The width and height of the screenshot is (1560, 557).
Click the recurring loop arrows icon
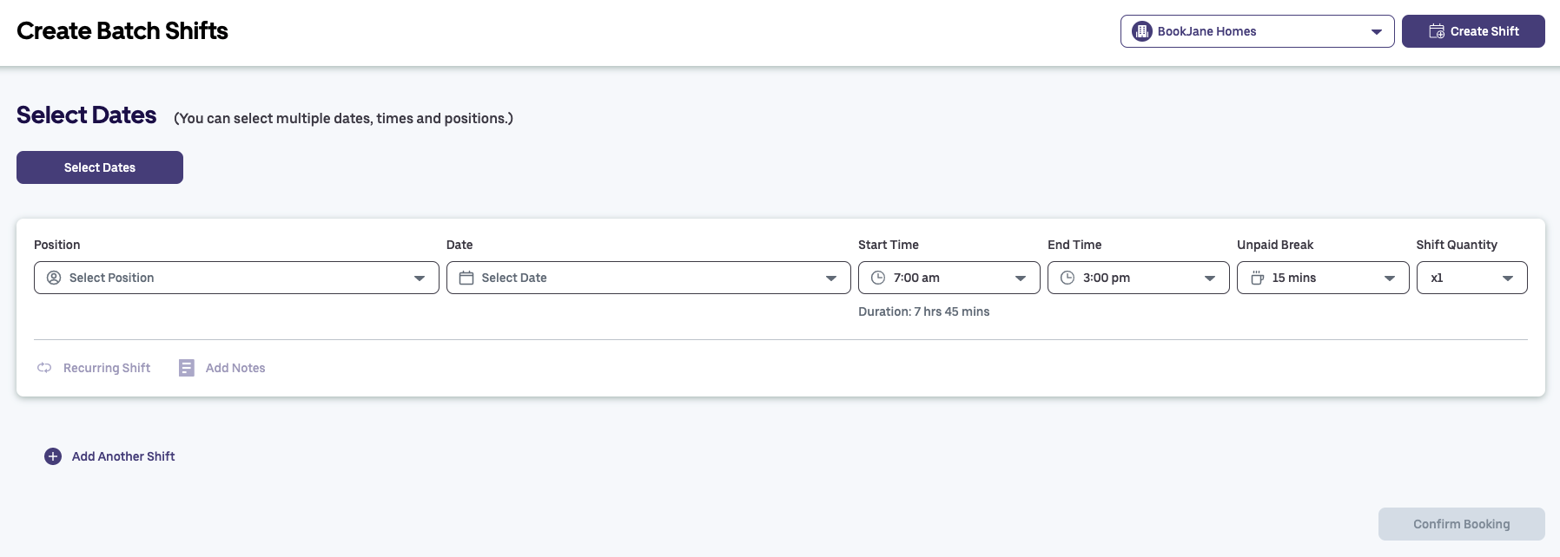44,368
